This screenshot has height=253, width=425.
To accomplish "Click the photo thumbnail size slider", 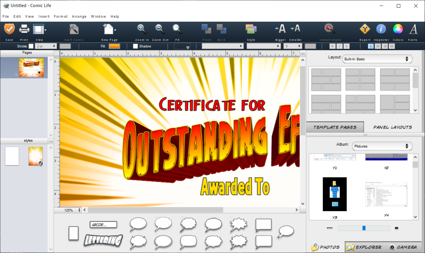I will pos(364,228).
